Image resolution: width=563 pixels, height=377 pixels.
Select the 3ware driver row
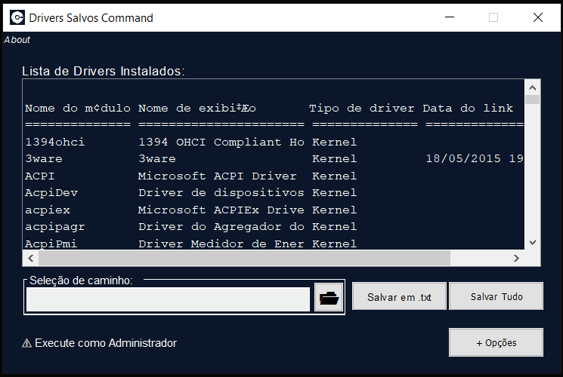[x=189, y=159]
